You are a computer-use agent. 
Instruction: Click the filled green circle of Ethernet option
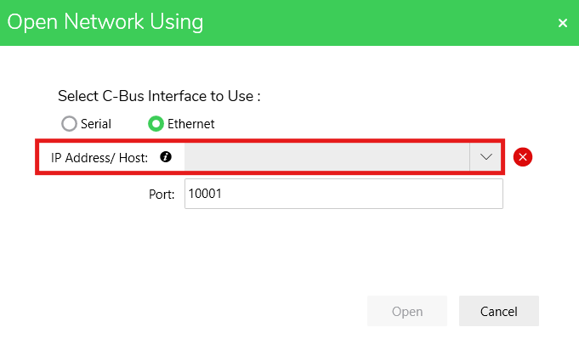(156, 124)
